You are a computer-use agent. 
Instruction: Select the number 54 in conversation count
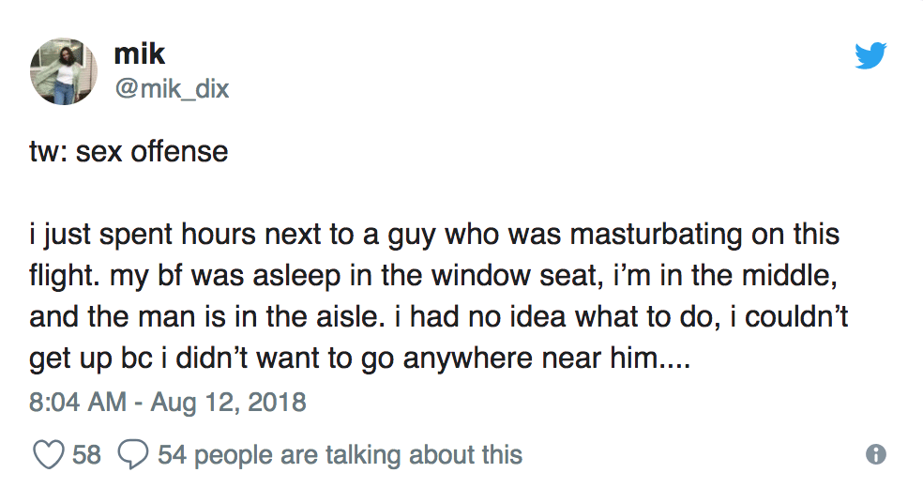[172, 454]
